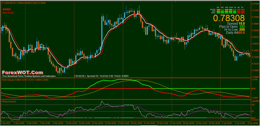
Task: Click the 0.76315 price axis label
Action: [x=255, y=37]
